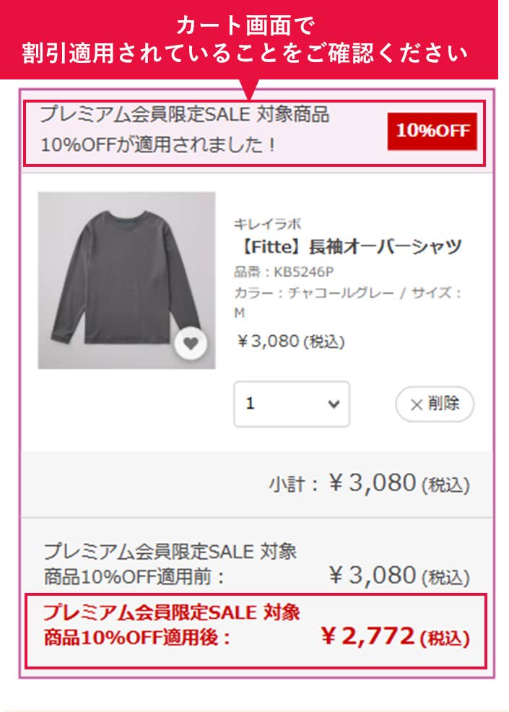
Task: Click the ¥2,772 discounted price
Action: tap(395, 636)
